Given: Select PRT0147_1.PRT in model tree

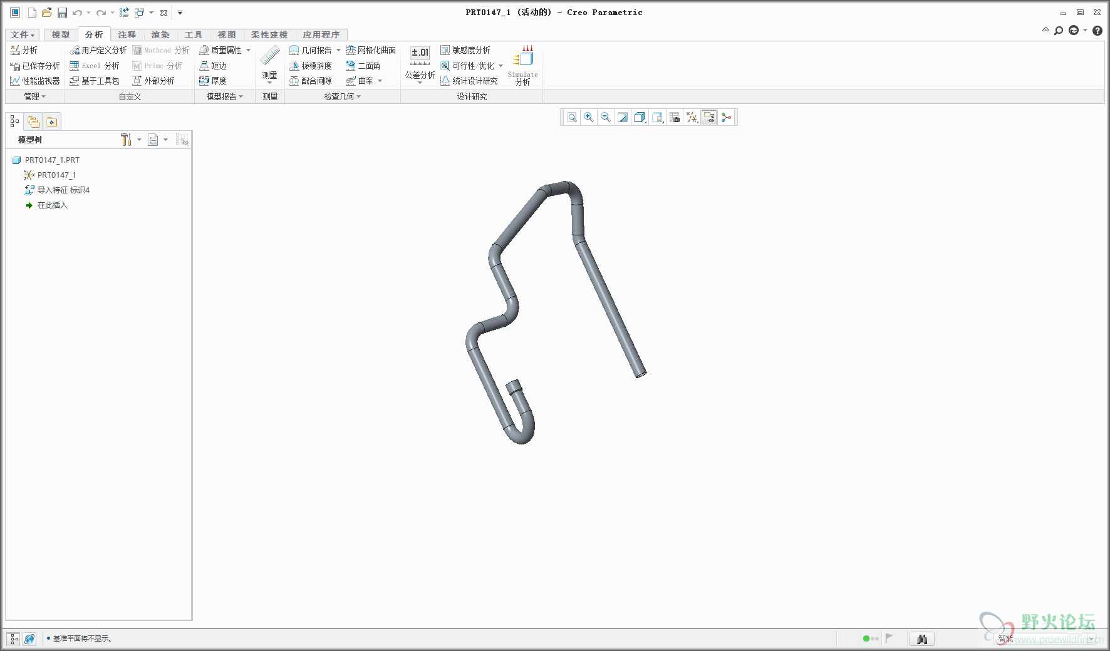Looking at the screenshot, I should tap(46, 160).
